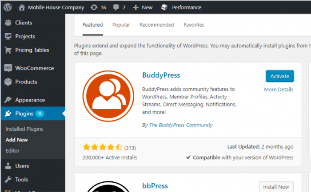311x192 pixels.
Task: Click the Performance admin bar item
Action: (187, 8)
